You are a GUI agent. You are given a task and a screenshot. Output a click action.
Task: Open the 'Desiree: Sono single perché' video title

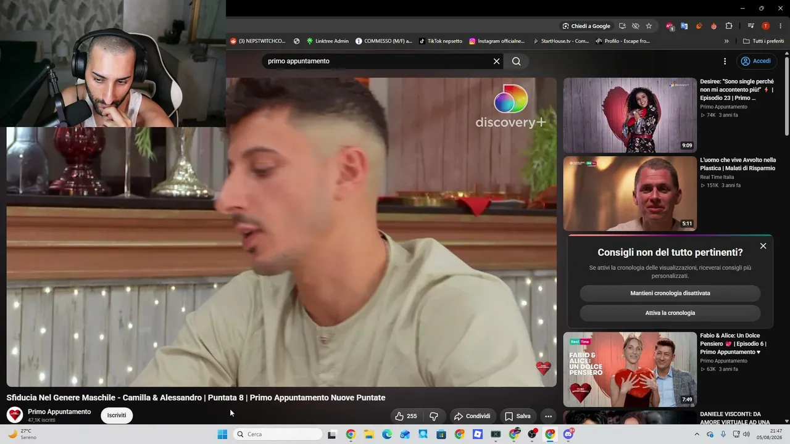tap(737, 89)
